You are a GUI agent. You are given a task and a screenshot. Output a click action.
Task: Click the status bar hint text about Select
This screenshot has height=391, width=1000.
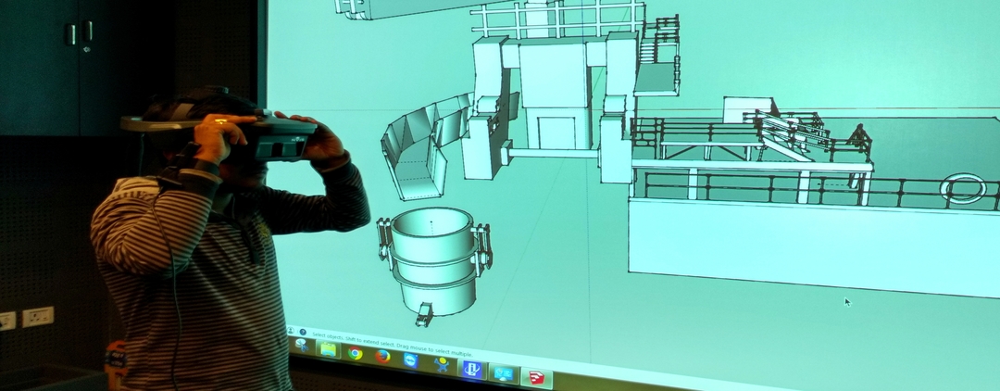389,344
